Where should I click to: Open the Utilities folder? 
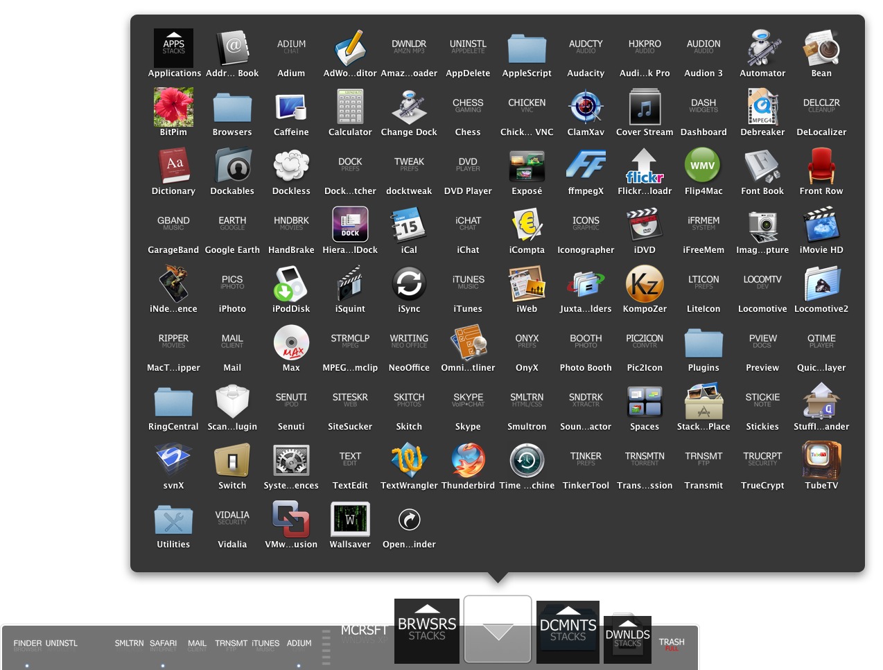pos(173,519)
